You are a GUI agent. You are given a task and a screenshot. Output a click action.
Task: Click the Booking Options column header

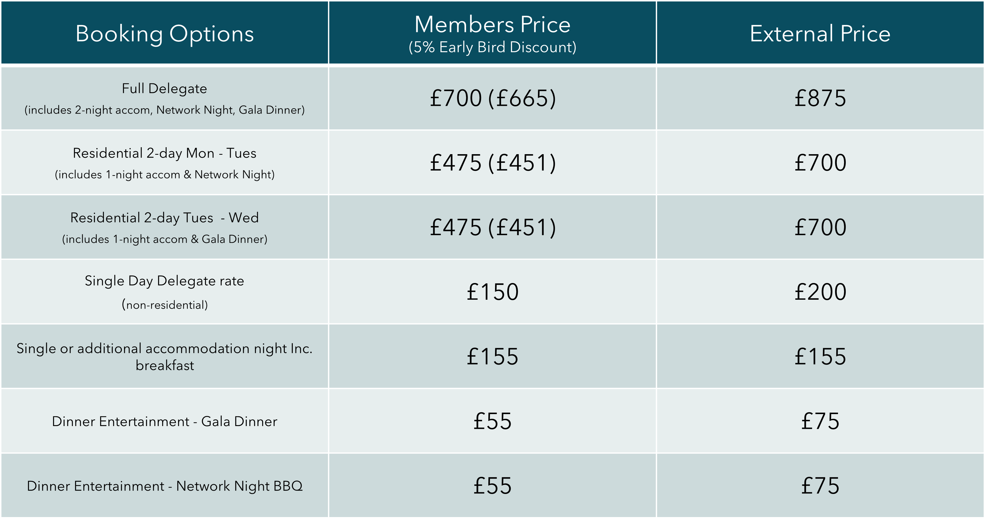click(x=164, y=34)
